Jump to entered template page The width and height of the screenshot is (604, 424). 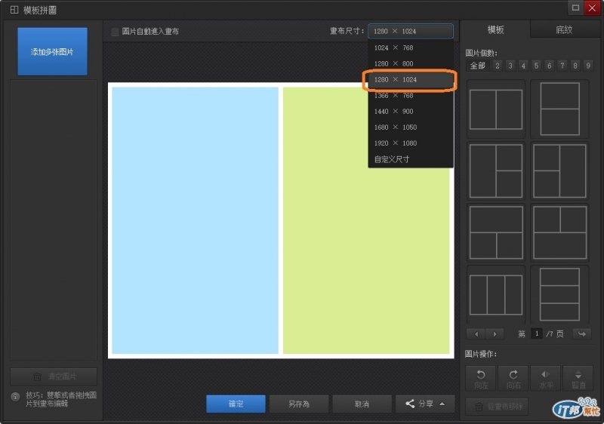tap(582, 333)
